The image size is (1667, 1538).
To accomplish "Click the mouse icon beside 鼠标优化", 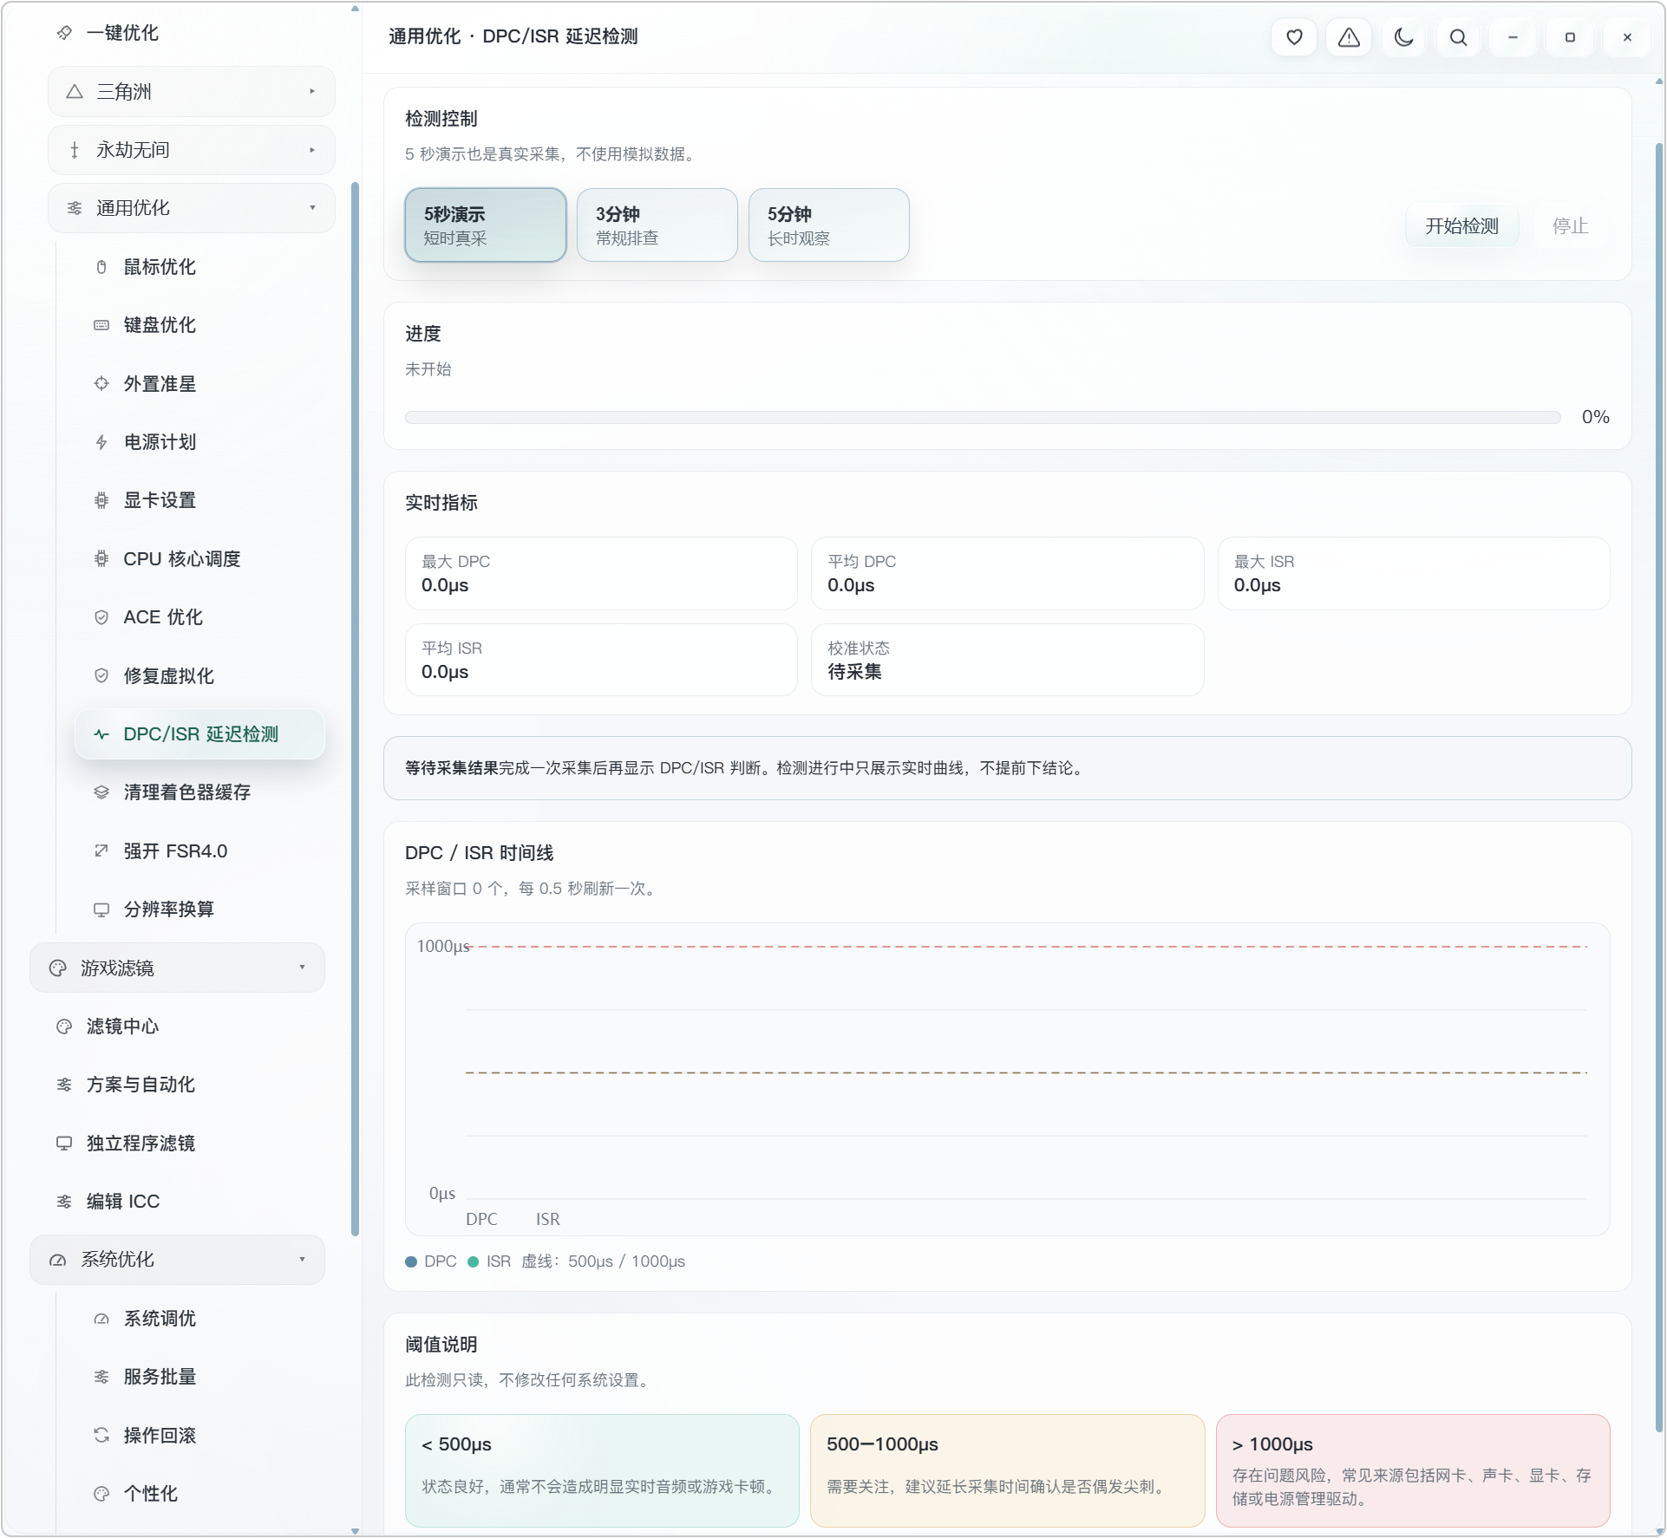I will [101, 267].
